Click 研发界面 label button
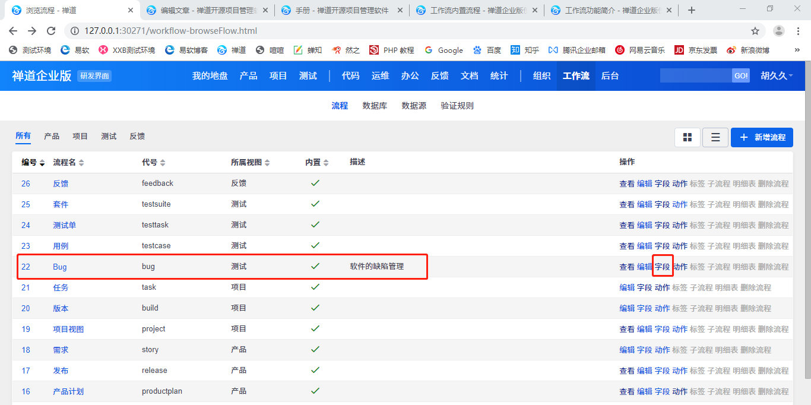 (x=94, y=75)
